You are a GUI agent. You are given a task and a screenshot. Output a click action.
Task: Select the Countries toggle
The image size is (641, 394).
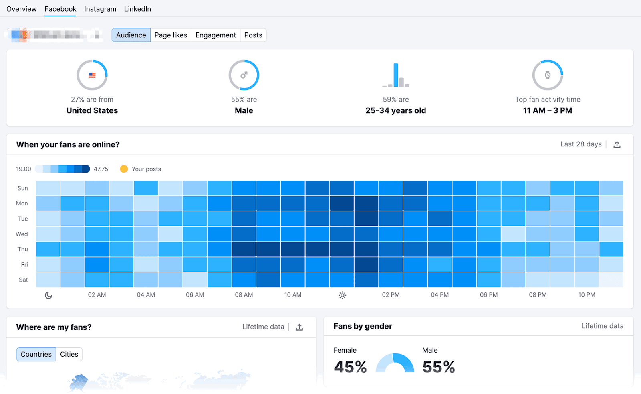coord(36,354)
